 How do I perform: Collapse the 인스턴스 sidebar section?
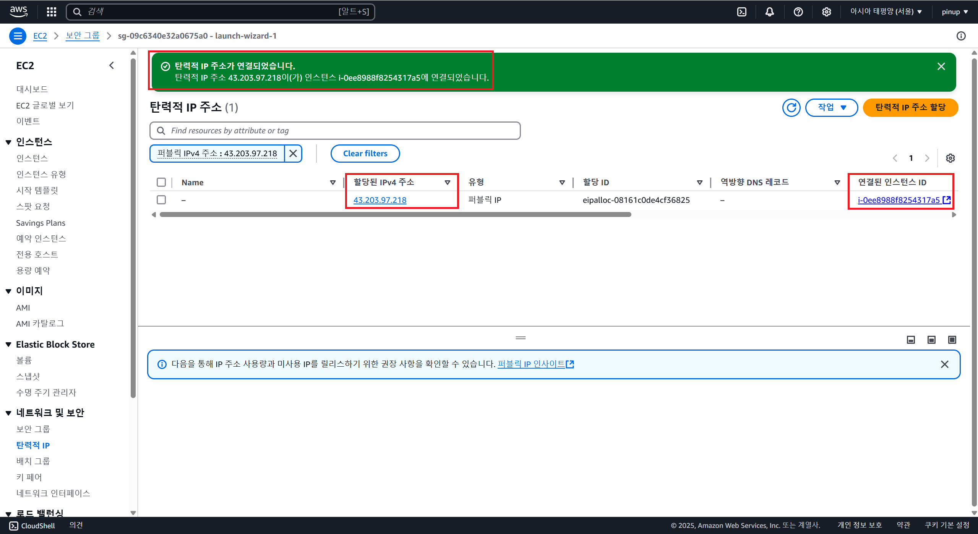coord(8,142)
